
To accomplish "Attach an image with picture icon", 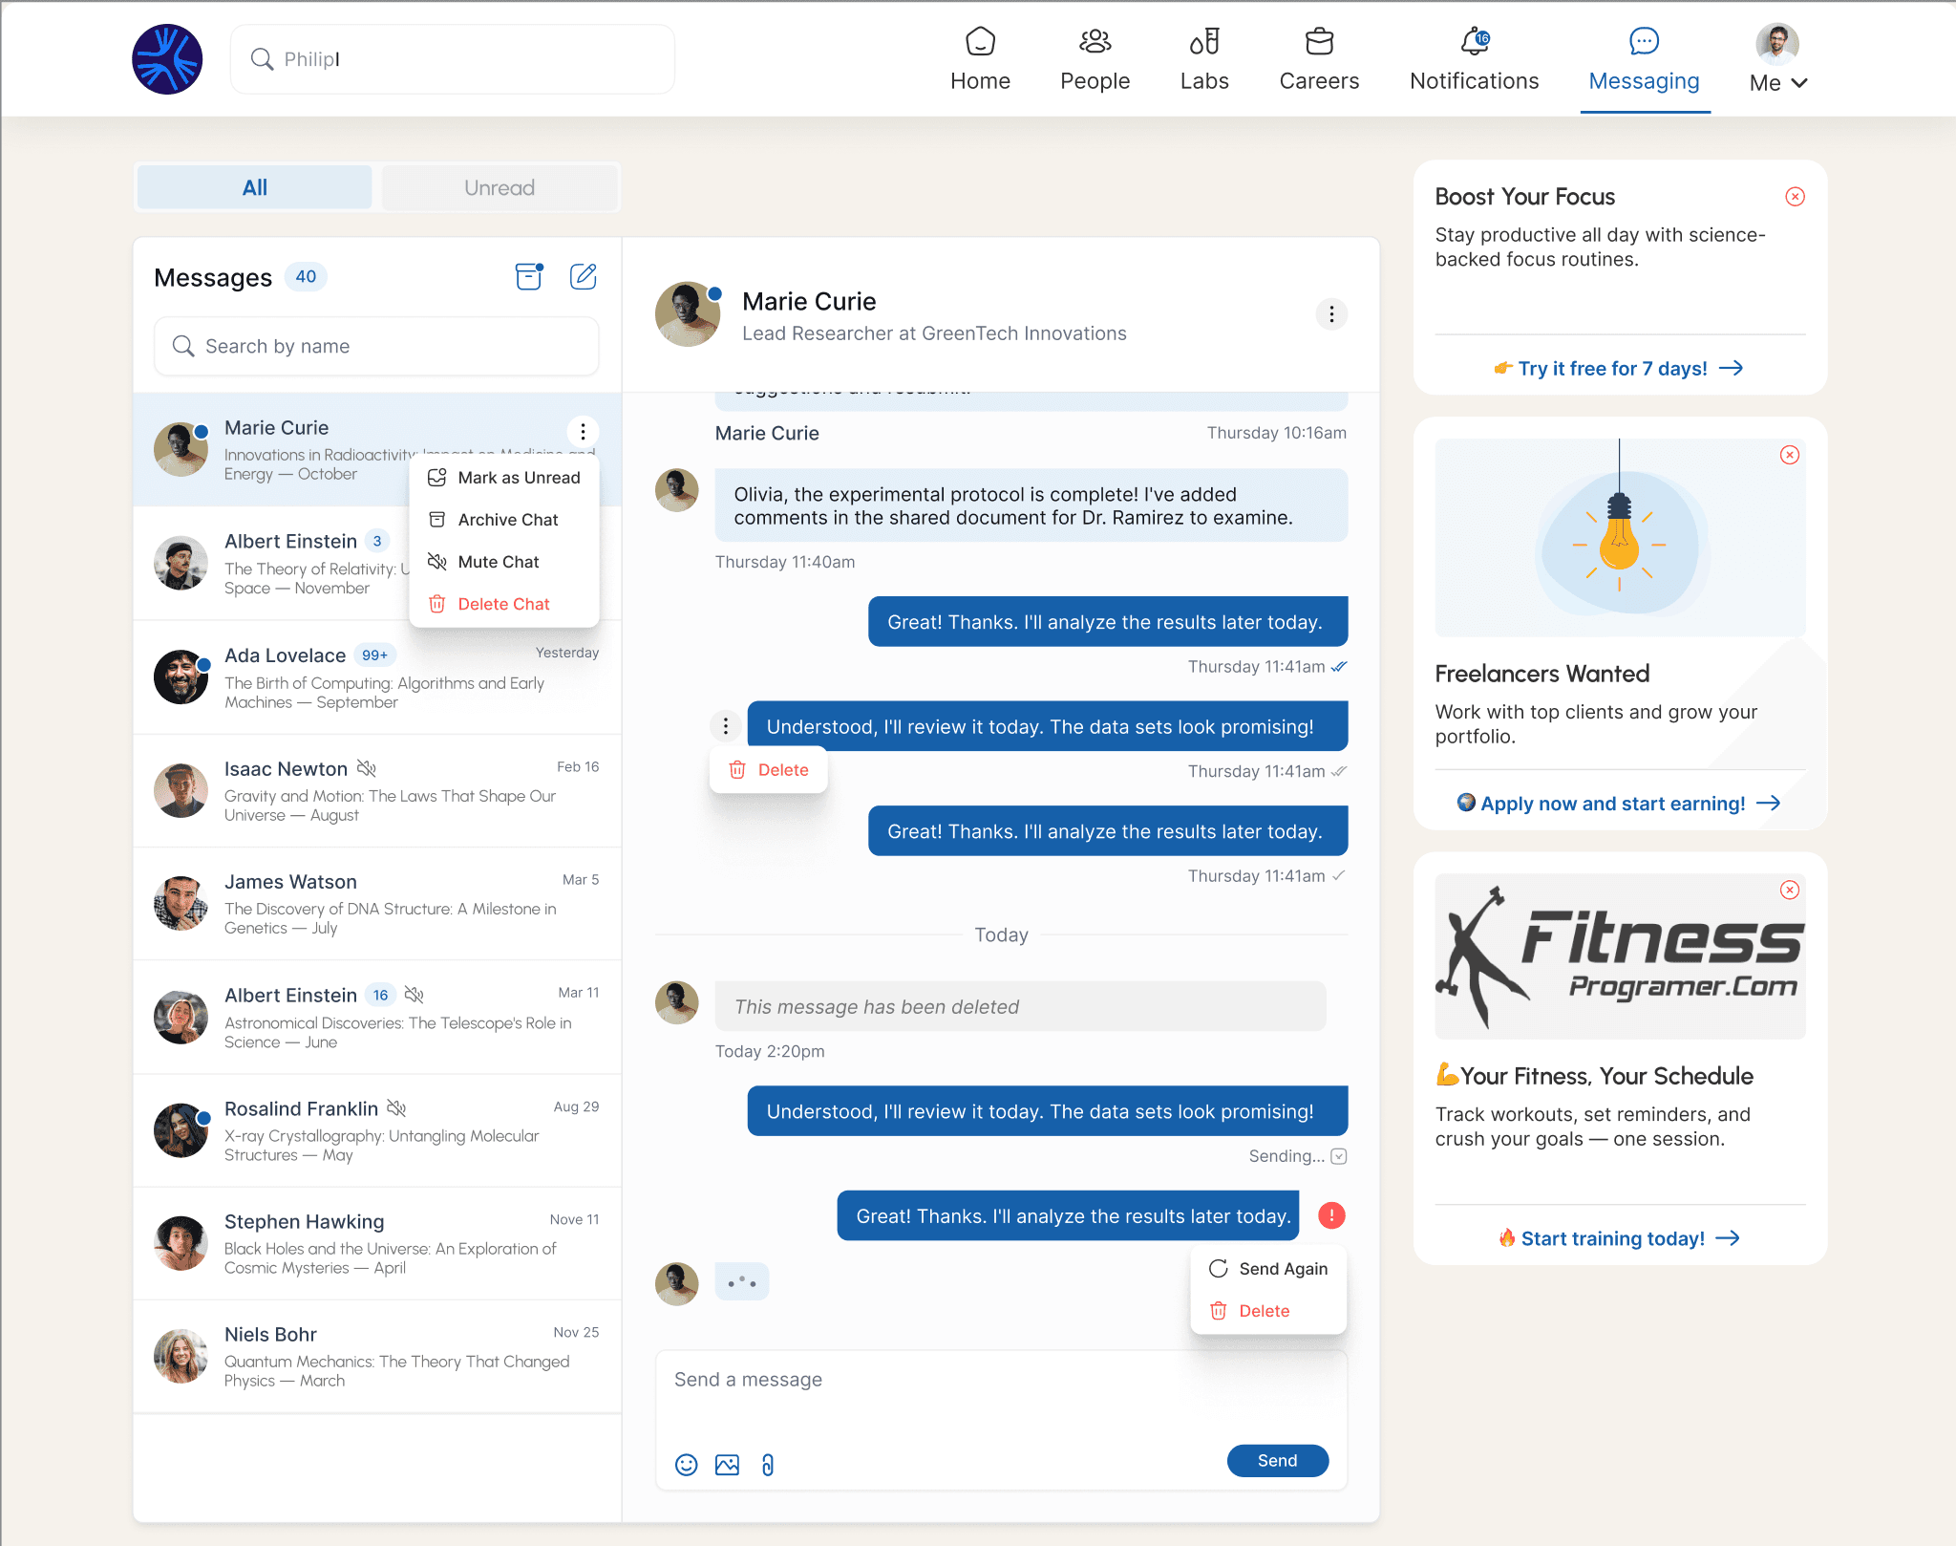I will pos(727,1465).
